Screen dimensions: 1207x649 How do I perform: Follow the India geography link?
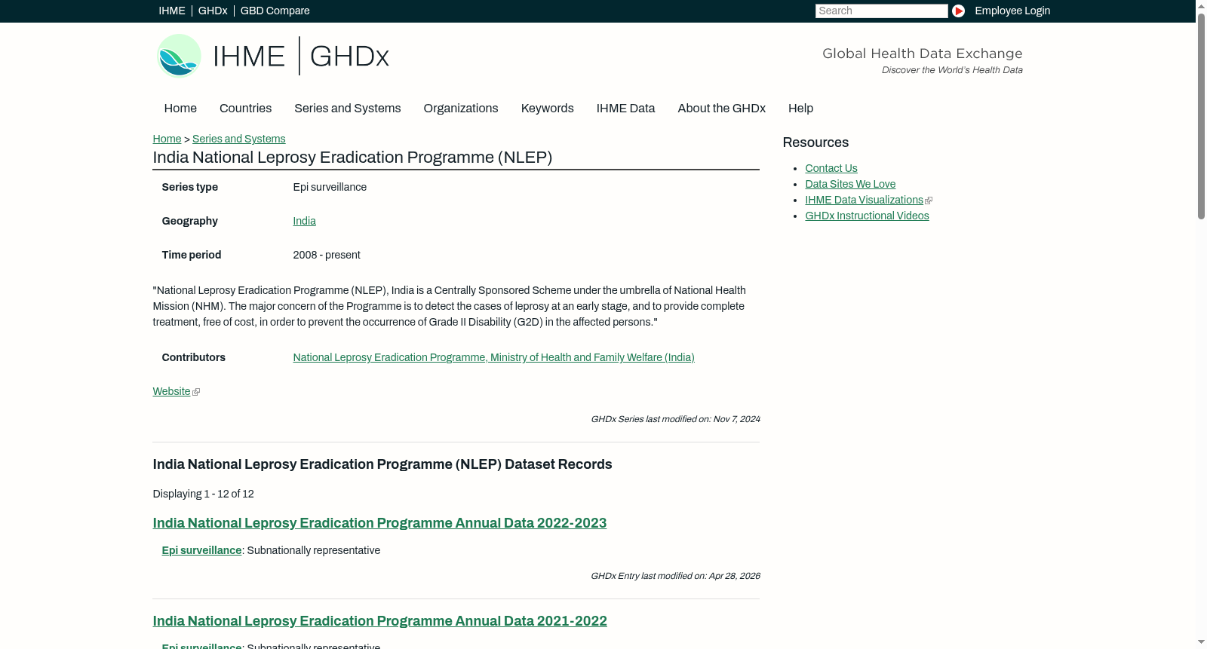(x=304, y=221)
